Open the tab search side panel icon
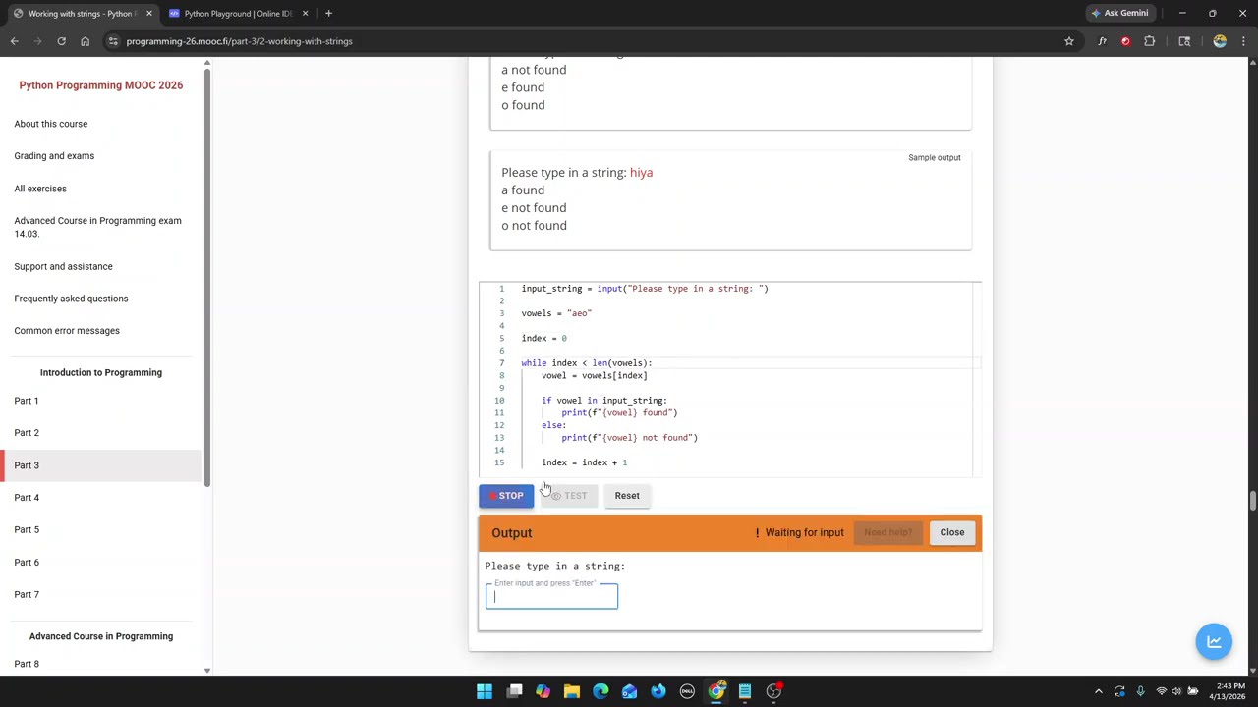Viewport: 1258px width, 707px height. tap(1184, 41)
